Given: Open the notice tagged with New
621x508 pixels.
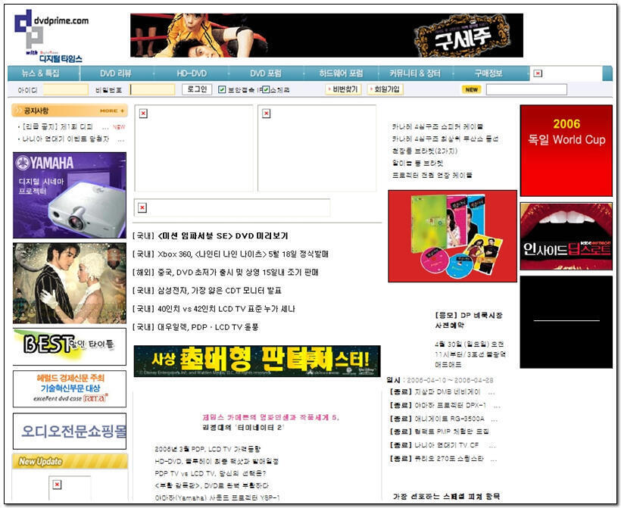Looking at the screenshot, I should pos(57,126).
